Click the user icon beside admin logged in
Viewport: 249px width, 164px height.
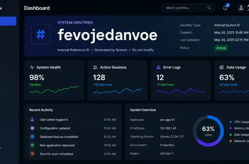click(32, 119)
